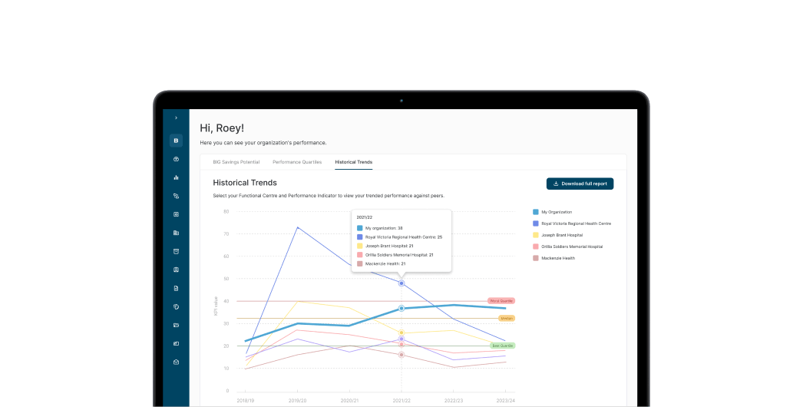
Task: Open the speedometer gauge icon in sidebar
Action: 176,159
